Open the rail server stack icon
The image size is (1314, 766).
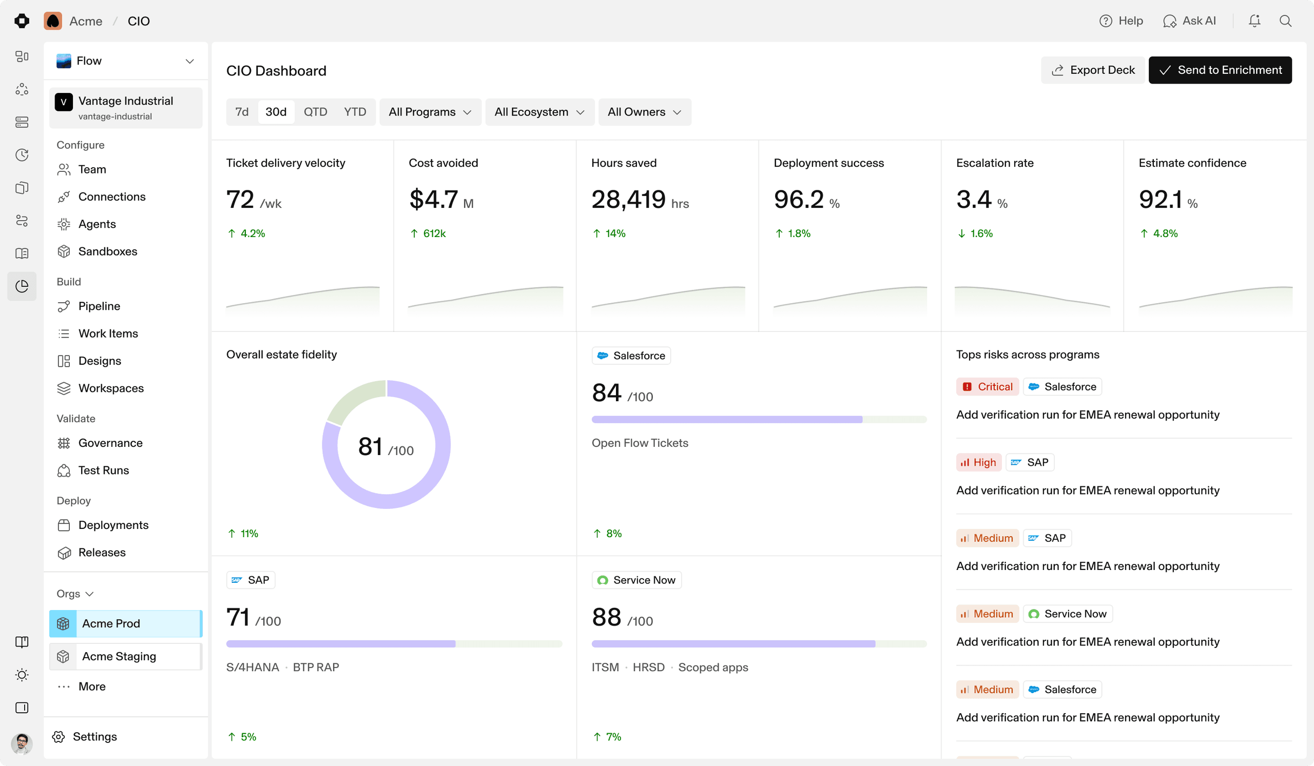pyautogui.click(x=22, y=122)
